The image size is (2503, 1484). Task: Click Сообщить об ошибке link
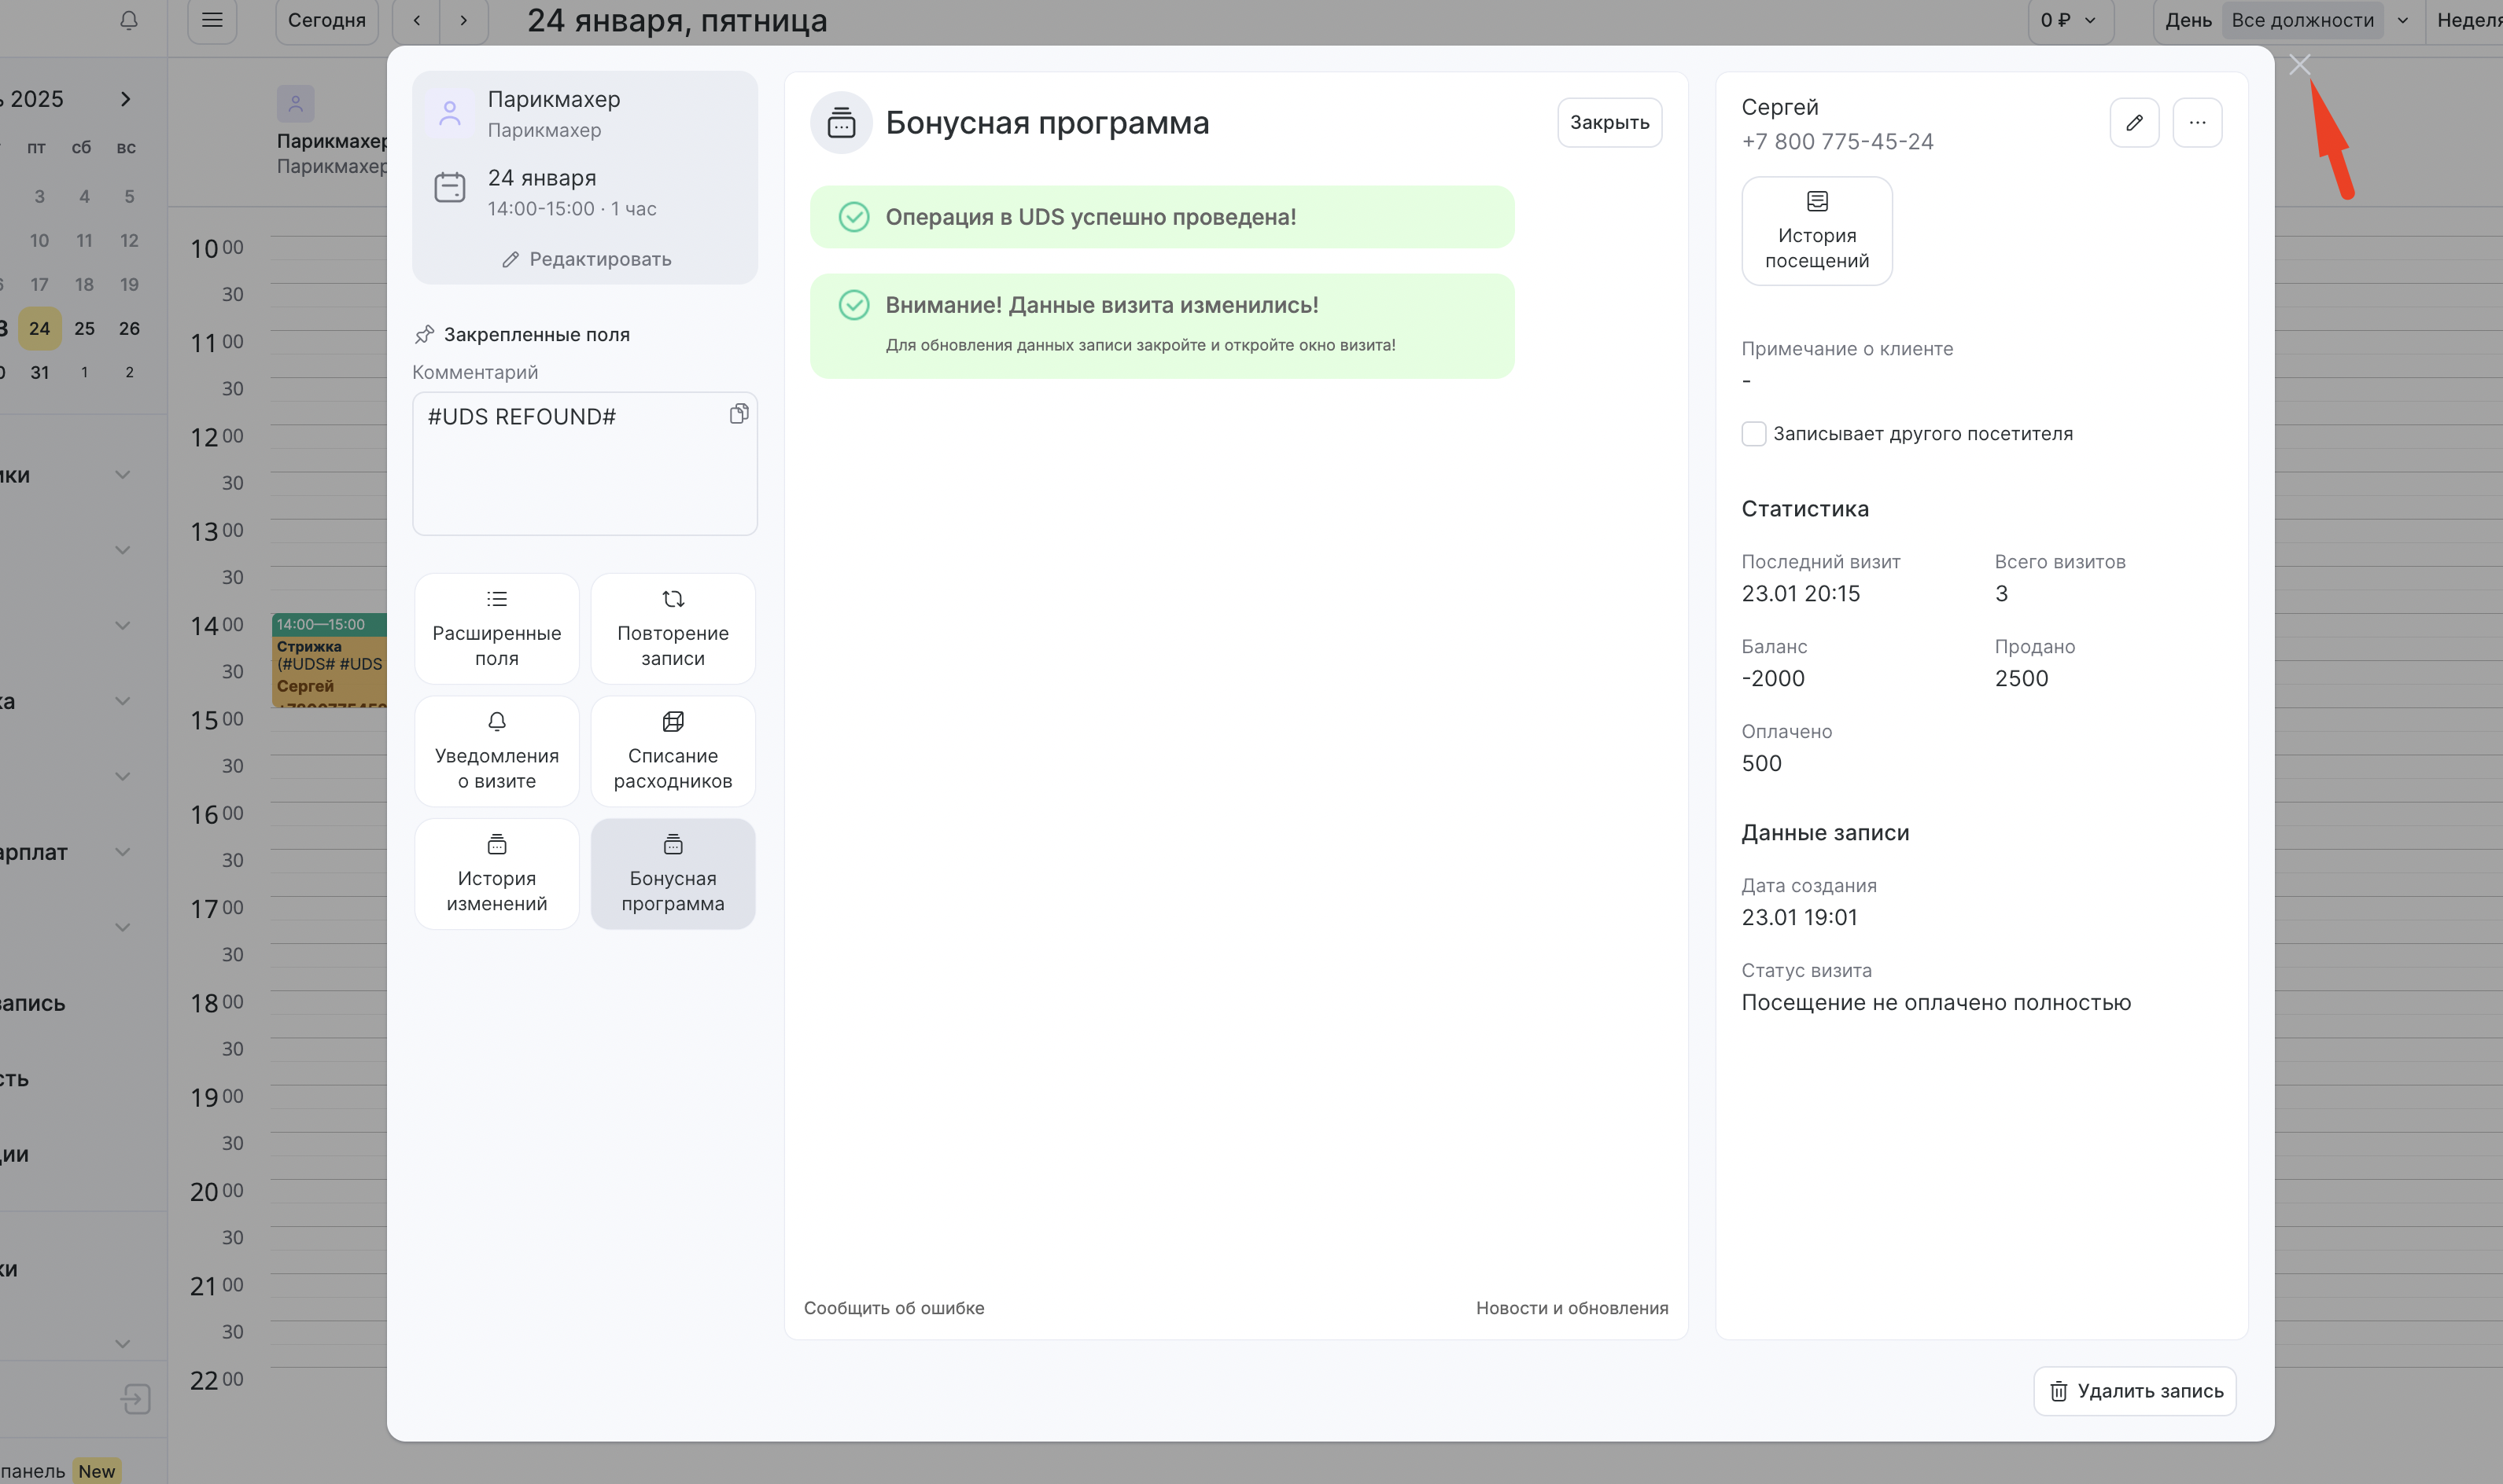point(894,1308)
